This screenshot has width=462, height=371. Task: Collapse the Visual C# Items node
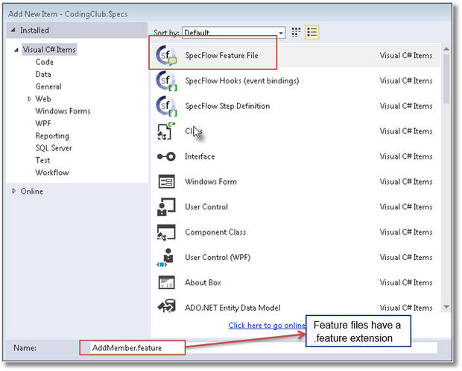click(x=16, y=50)
